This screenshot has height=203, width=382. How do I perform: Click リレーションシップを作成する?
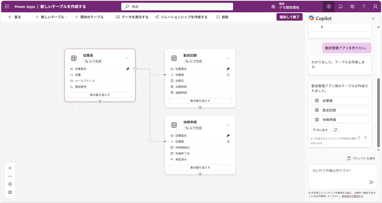[181, 17]
